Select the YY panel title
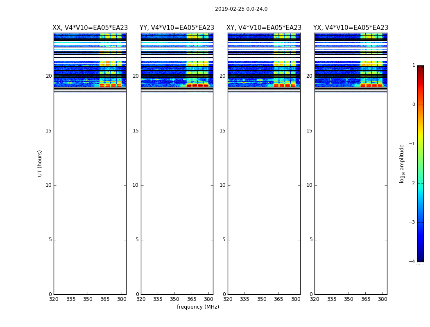Viewport: 430px width, 327px height. tap(177, 28)
